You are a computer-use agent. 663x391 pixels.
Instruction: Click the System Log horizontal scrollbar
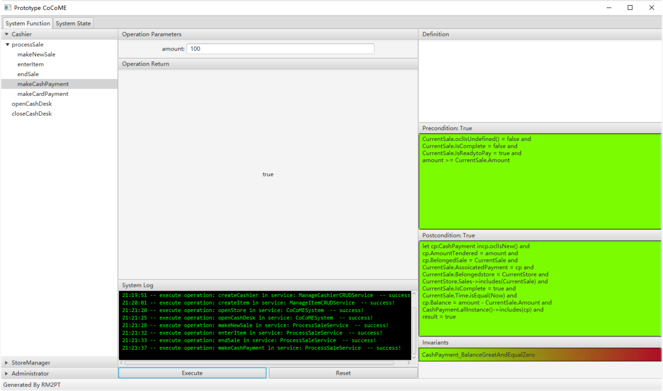click(x=259, y=363)
